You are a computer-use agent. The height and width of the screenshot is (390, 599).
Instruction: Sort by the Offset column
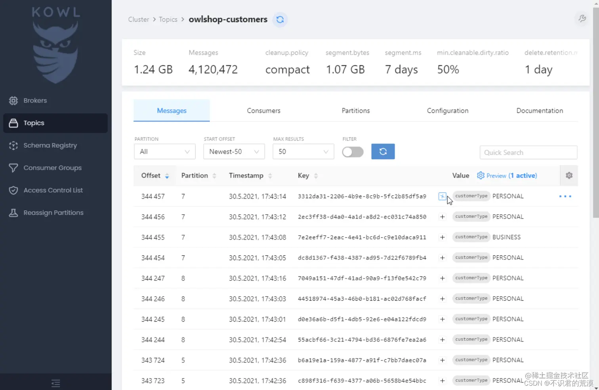pos(155,175)
